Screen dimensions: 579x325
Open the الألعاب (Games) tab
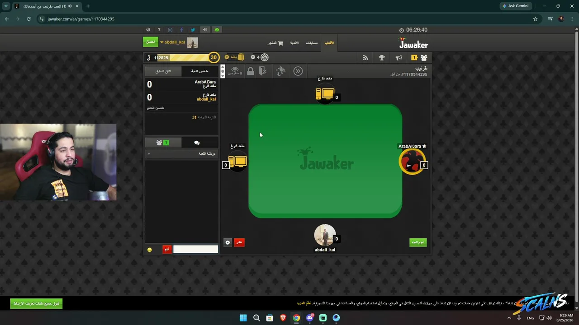point(329,43)
